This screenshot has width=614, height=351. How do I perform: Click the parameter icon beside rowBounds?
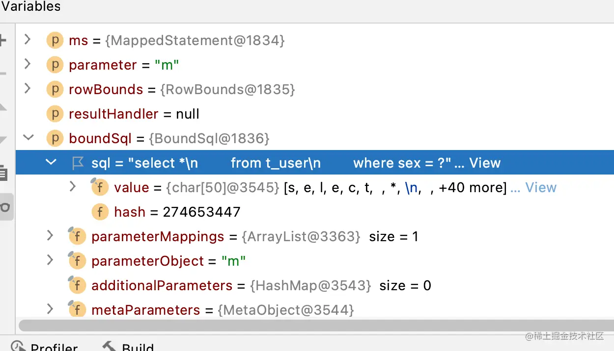pyautogui.click(x=55, y=89)
